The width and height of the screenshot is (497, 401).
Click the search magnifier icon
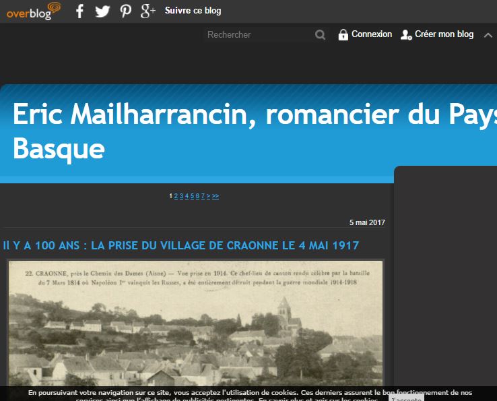pos(321,35)
